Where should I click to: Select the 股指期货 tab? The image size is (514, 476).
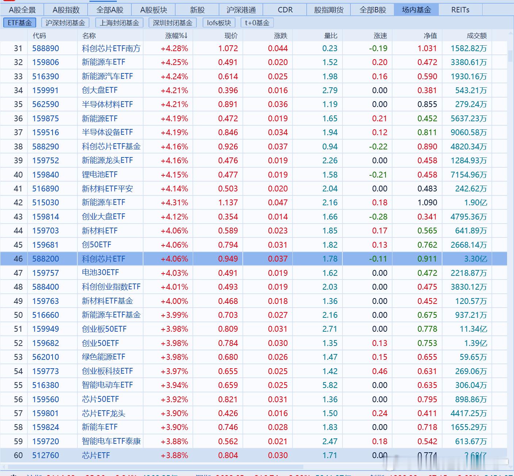pyautogui.click(x=329, y=10)
